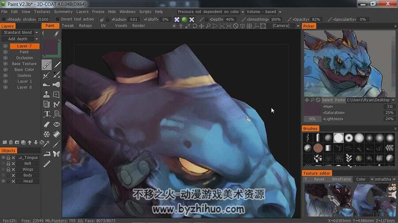The width and height of the screenshot is (398, 223).
Task: Select the Color picker eyedropper tool
Action: click(57, 144)
